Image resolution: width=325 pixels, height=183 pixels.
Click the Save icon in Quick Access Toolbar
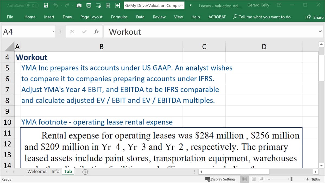tap(46, 5)
